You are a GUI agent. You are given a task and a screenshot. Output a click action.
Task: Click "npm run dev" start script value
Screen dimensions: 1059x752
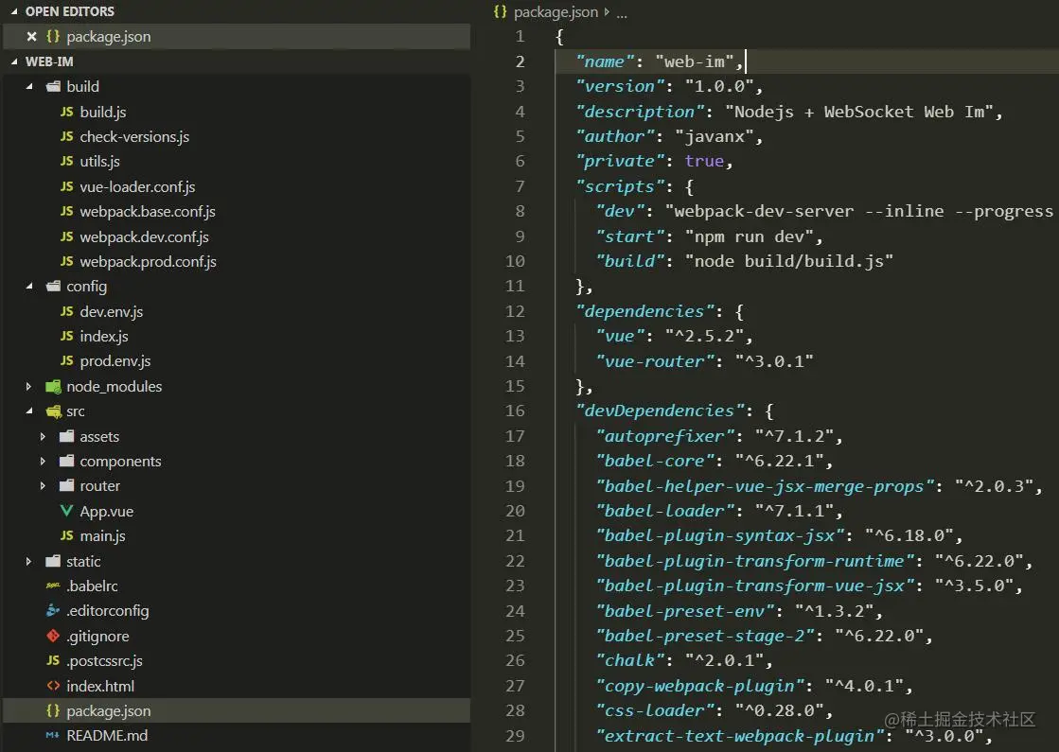point(749,236)
